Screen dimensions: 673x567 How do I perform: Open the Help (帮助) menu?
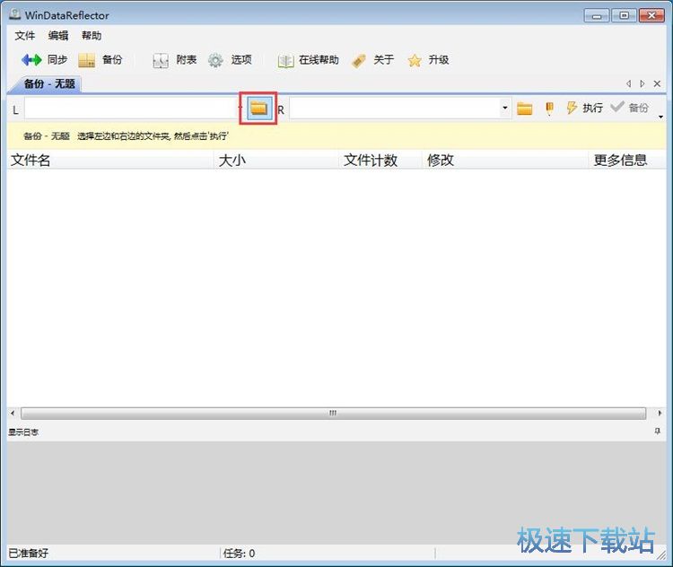tap(92, 36)
